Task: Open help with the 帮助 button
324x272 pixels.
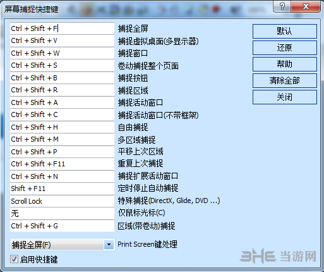Action: (x=285, y=64)
